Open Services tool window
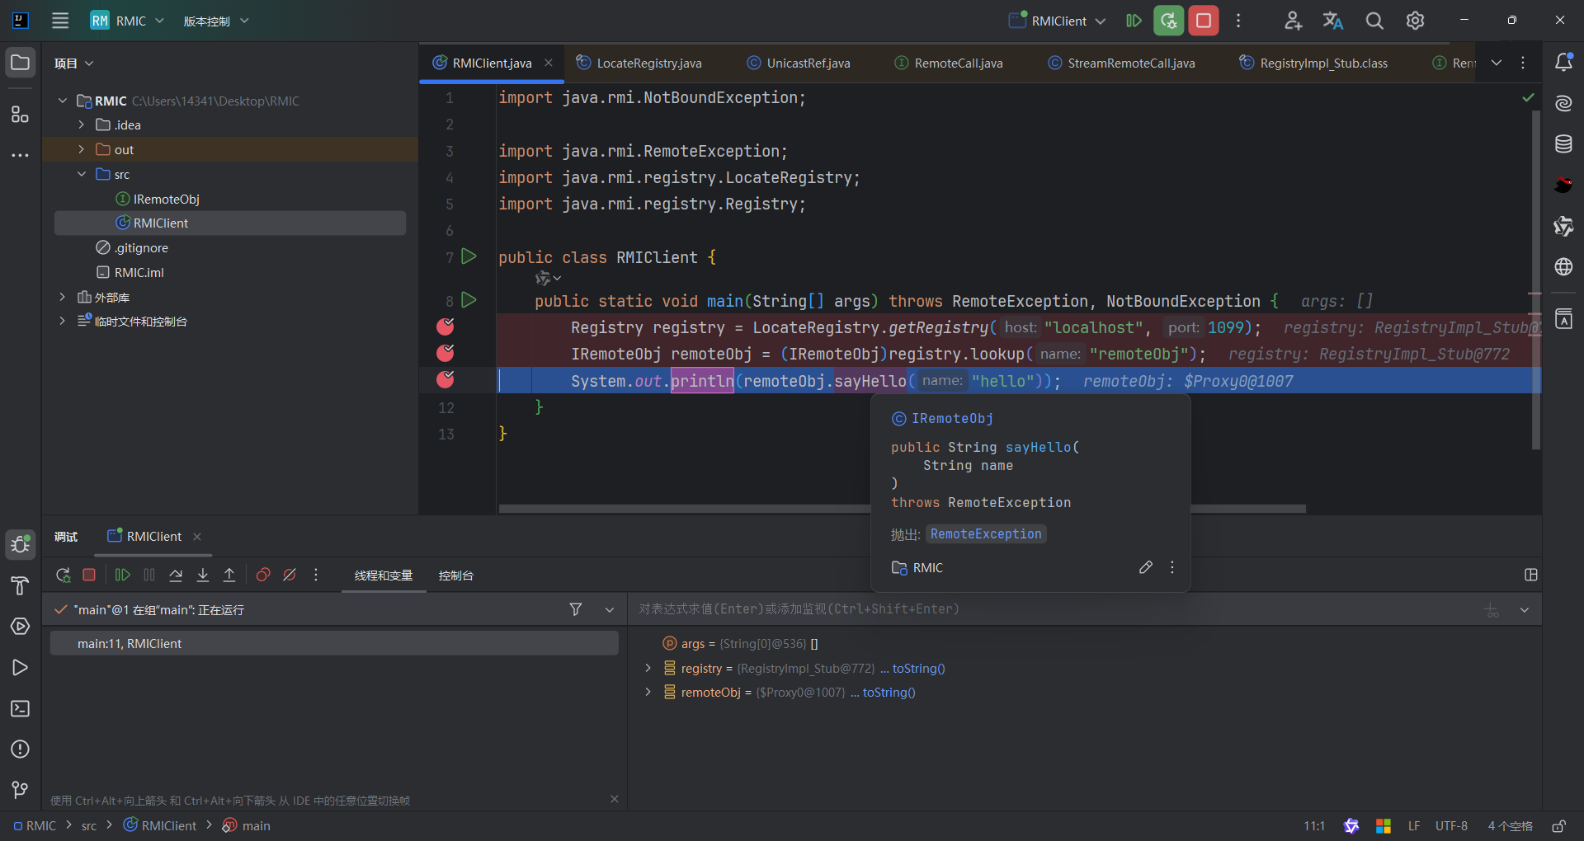Screen dimensions: 1584x841 click(21, 627)
